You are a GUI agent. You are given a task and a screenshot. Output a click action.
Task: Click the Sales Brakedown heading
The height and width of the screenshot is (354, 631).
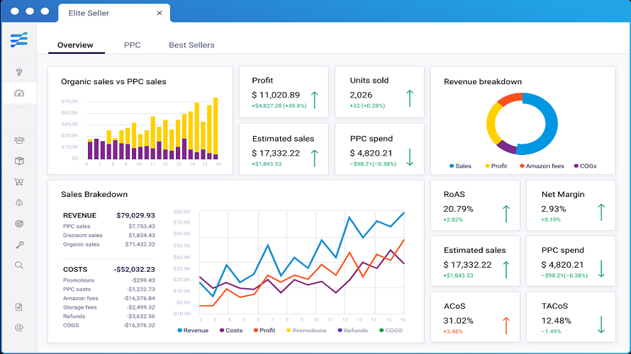[x=94, y=194]
